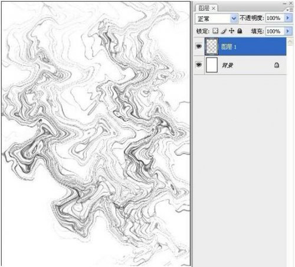Open the layers panel options menu icon

[290, 9]
